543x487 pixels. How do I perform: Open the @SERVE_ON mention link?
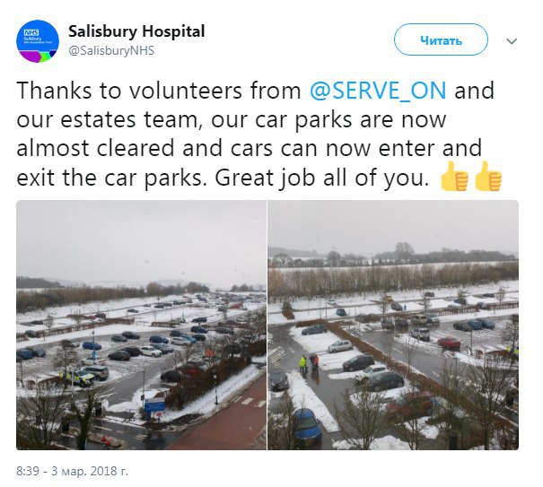378,91
